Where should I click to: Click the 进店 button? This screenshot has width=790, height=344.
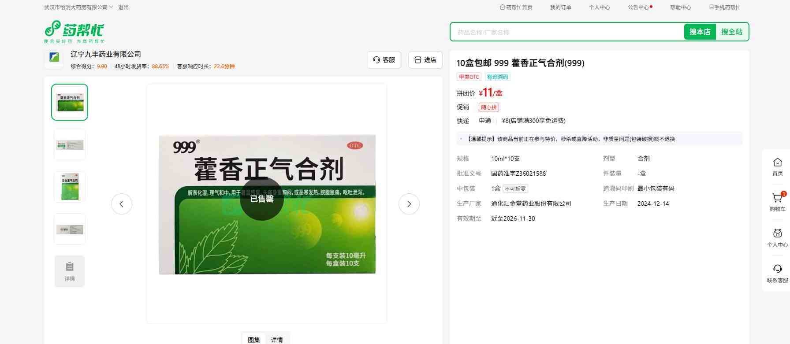425,60
